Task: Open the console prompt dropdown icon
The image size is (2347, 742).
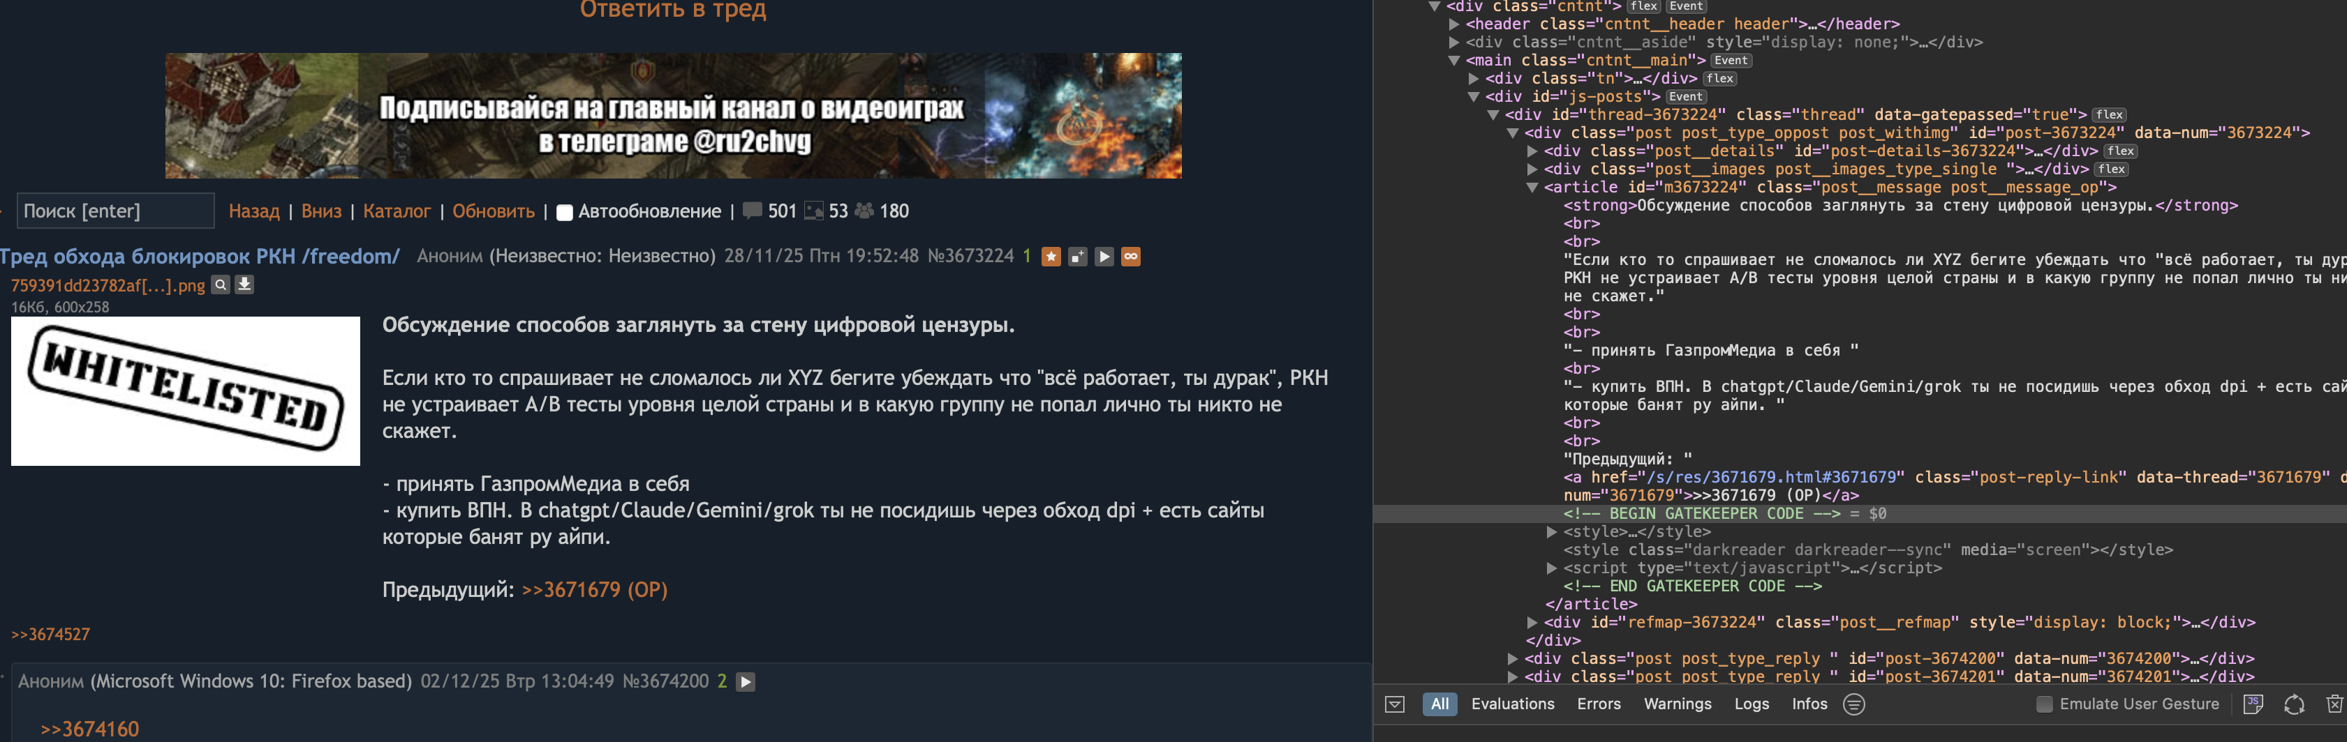Action: 1395,704
